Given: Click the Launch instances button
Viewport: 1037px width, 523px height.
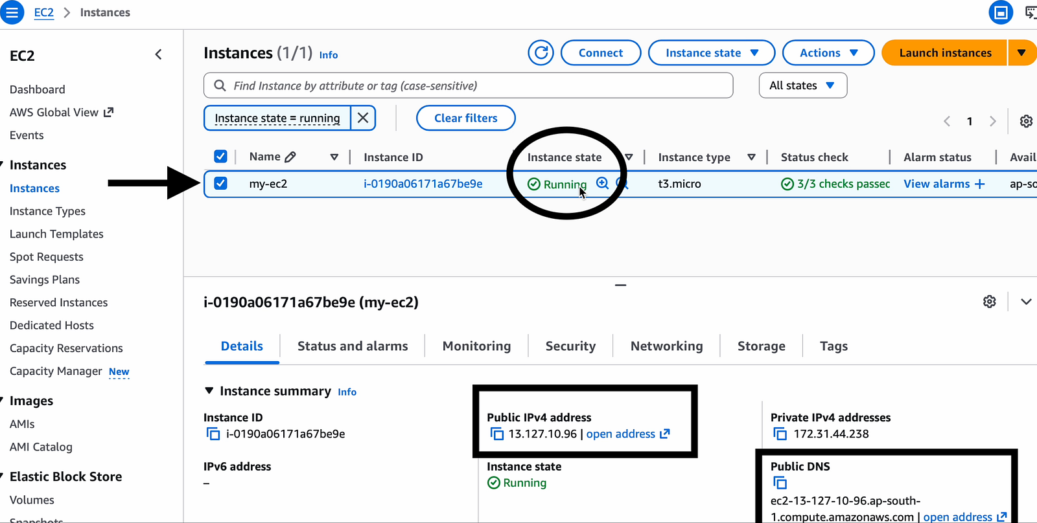Looking at the screenshot, I should (x=945, y=53).
